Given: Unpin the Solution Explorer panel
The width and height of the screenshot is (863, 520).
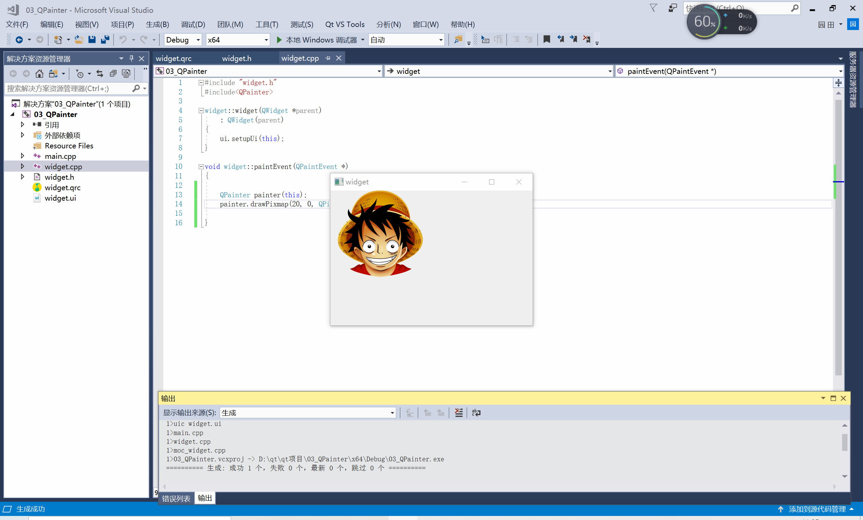Looking at the screenshot, I should (131, 58).
